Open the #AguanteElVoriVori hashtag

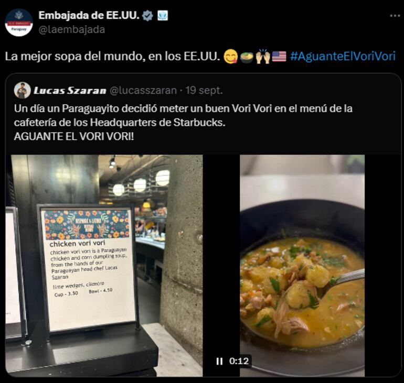click(x=343, y=56)
